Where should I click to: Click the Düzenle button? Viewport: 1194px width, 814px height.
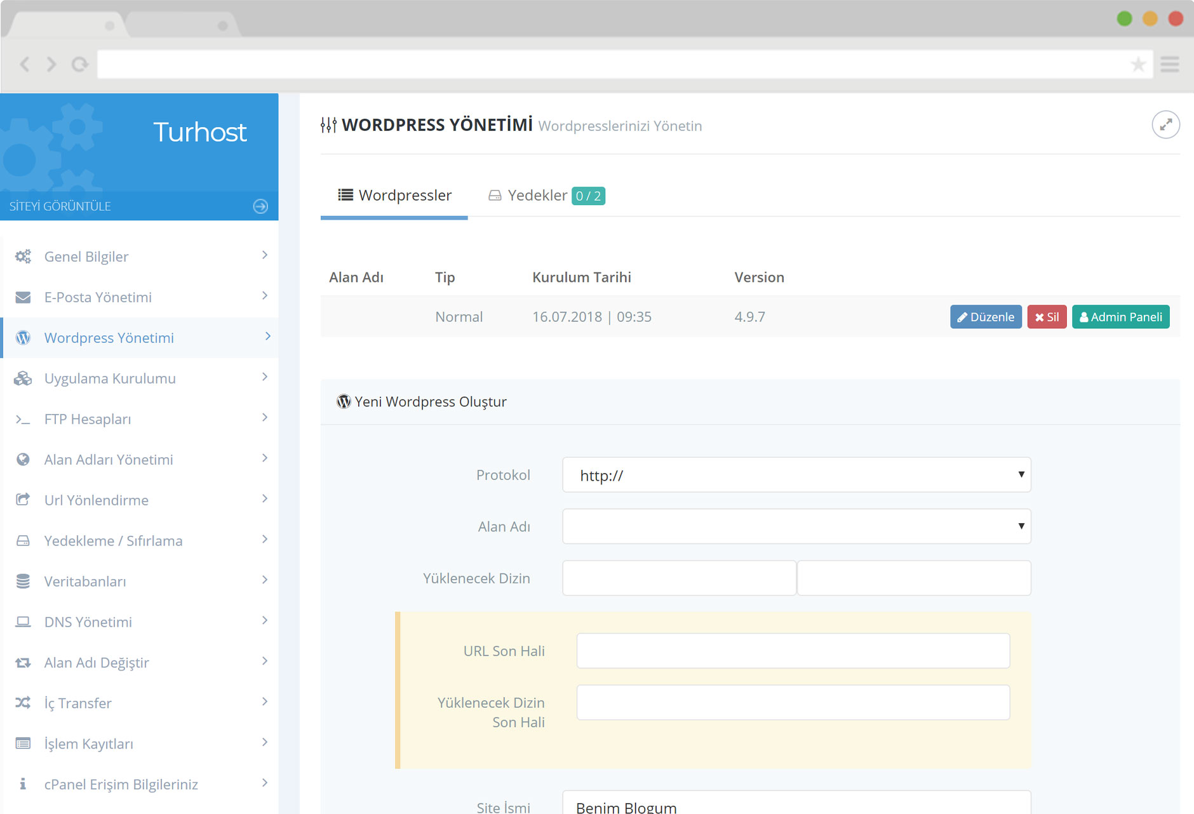[x=986, y=317]
